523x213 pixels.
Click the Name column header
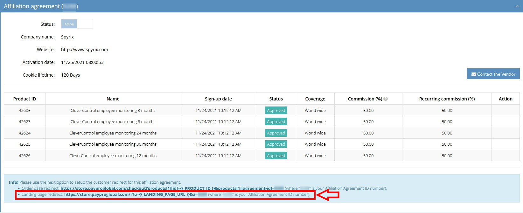tap(113, 99)
